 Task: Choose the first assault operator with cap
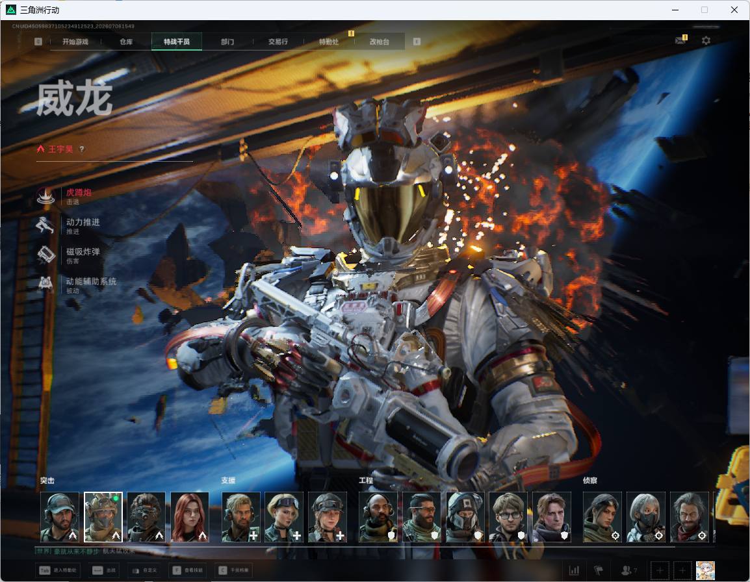60,517
